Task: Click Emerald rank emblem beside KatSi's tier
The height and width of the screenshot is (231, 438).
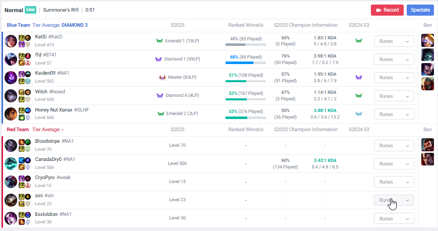Action: (x=159, y=41)
